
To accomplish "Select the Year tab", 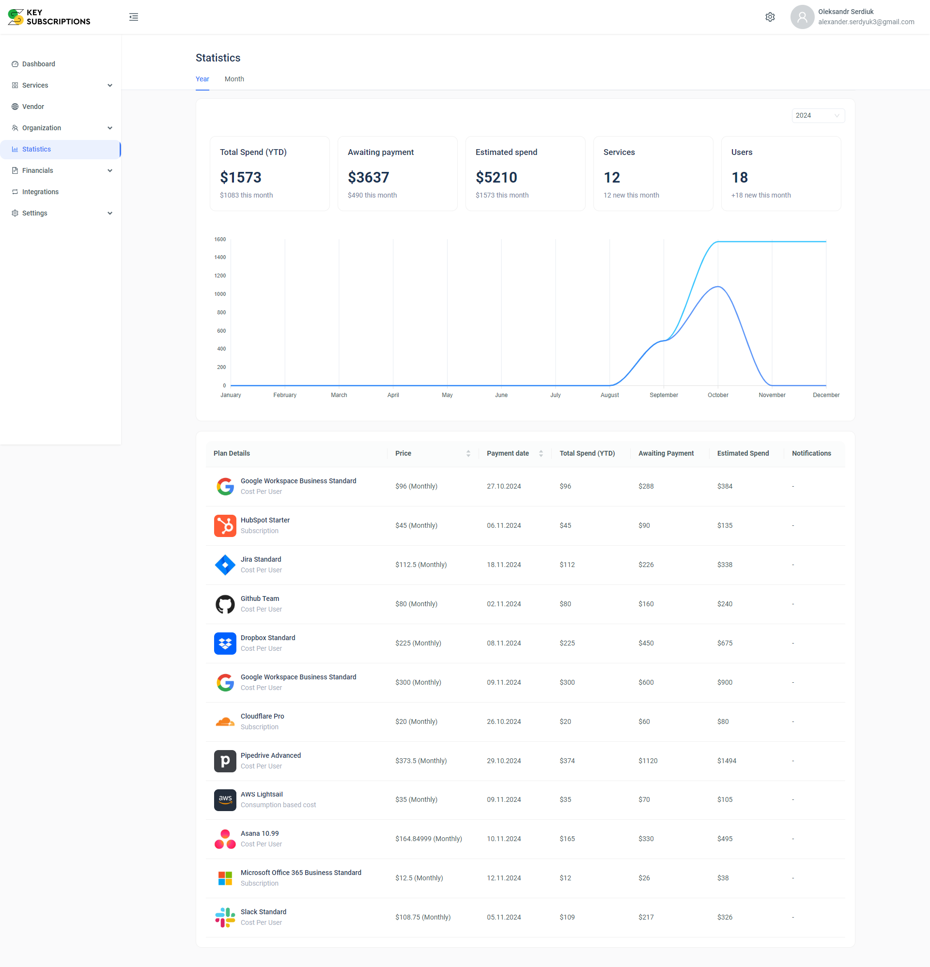I will pyautogui.click(x=202, y=79).
